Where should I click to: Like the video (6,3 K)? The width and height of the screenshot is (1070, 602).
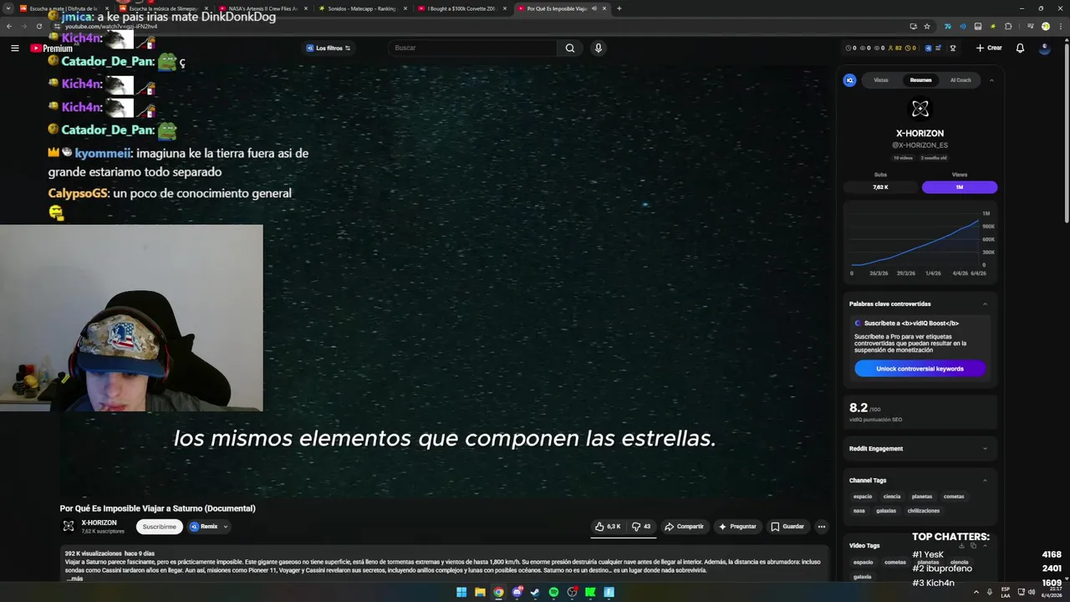pos(608,527)
